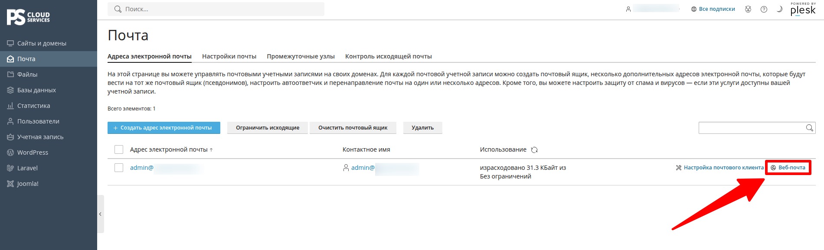The image size is (824, 250).
Task: Switch to Контроль исходящей почты tab
Action: click(x=389, y=56)
